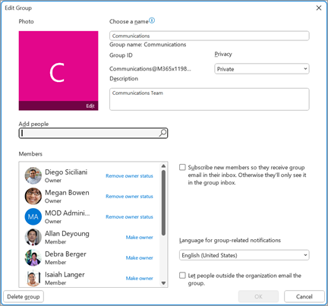Click Debra Berger's profile photo
This screenshot has height=306, width=328.
[33, 257]
